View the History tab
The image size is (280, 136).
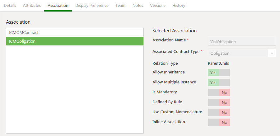(x=179, y=6)
